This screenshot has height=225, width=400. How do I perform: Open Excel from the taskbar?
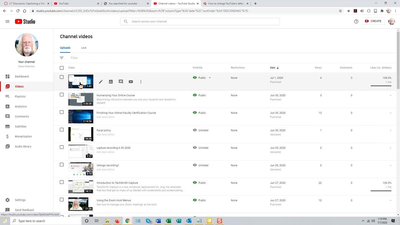pos(168,221)
